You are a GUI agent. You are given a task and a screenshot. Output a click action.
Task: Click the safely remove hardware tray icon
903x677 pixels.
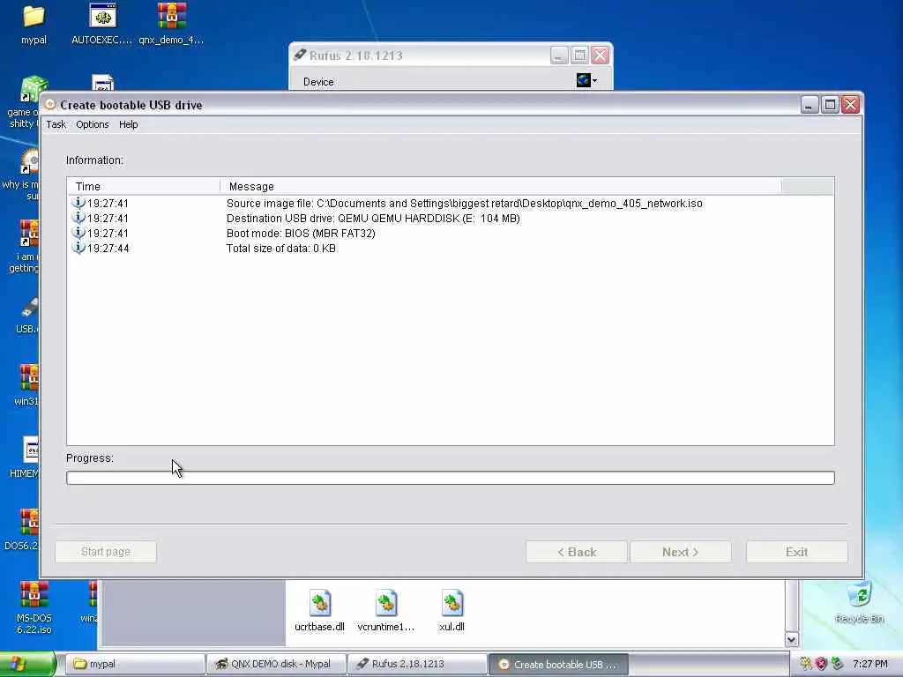(x=838, y=664)
